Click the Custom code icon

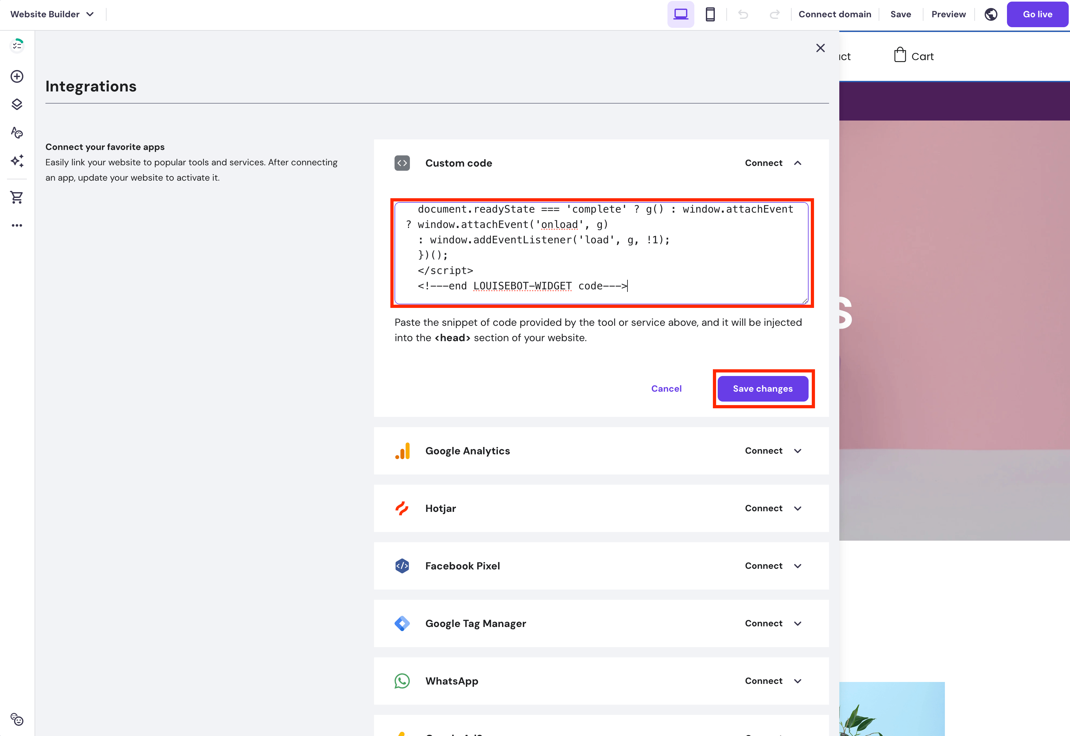tap(402, 163)
